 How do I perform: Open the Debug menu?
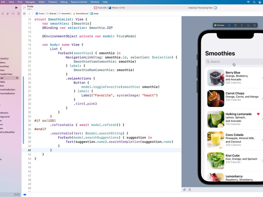[x=64, y=2]
